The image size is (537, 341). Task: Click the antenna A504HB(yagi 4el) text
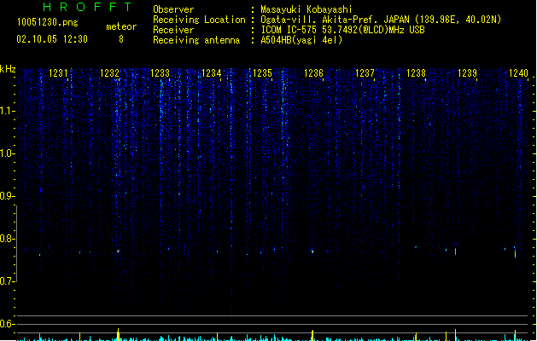301,40
